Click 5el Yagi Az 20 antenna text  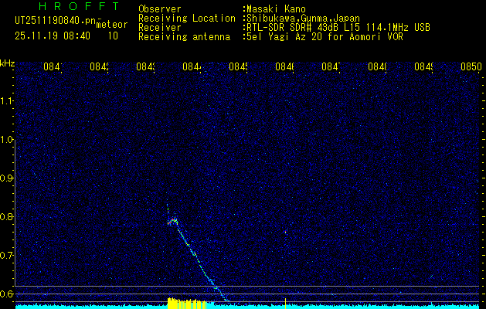(325, 37)
